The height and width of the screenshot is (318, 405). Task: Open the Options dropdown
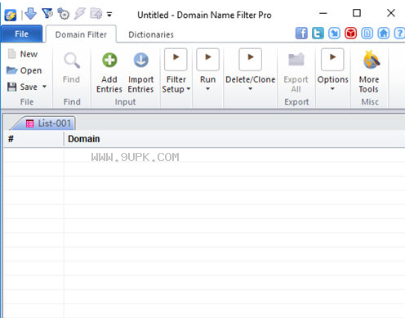[332, 70]
